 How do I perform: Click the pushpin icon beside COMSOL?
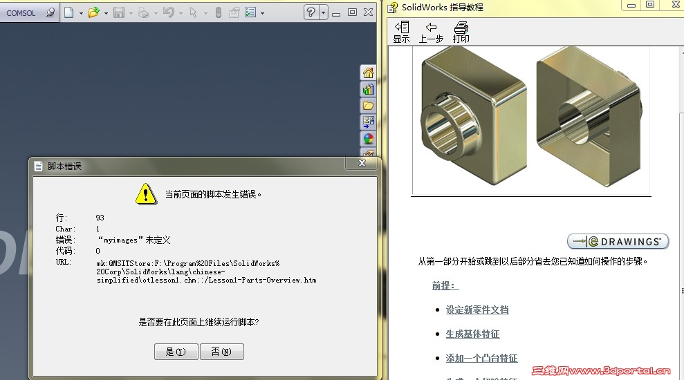50,12
